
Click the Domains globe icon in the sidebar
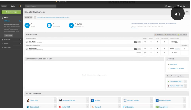click(2, 40)
